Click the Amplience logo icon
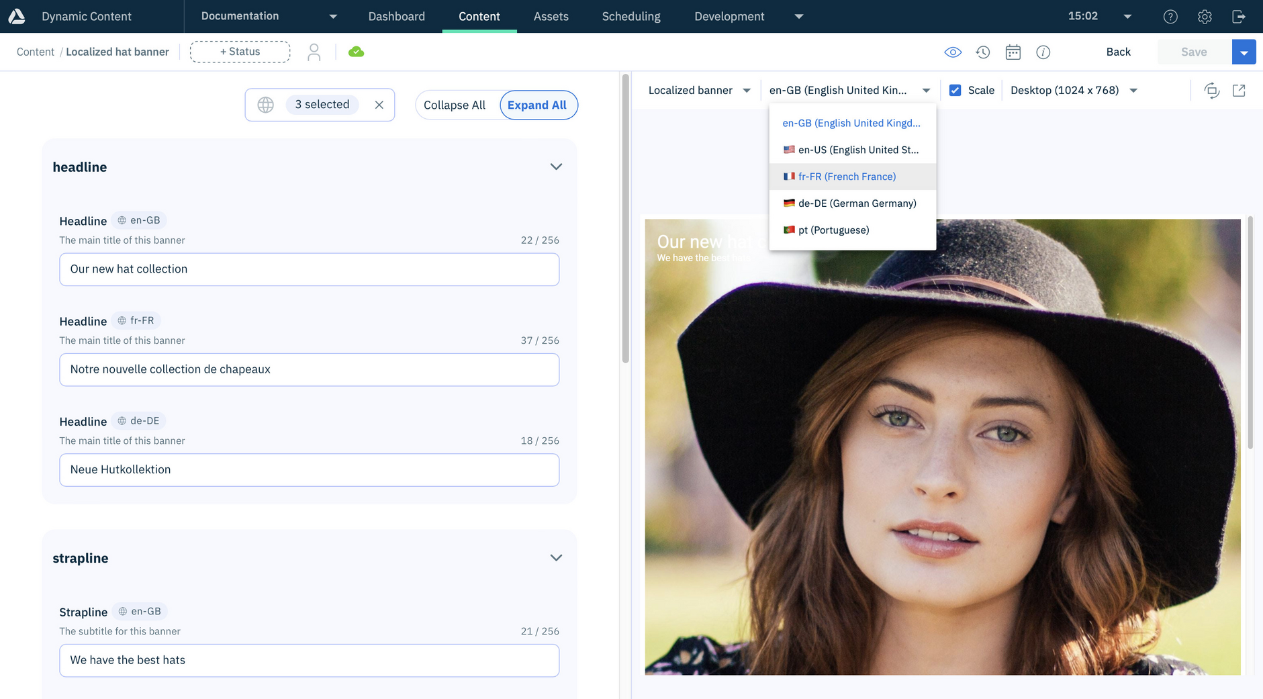The height and width of the screenshot is (699, 1263). [17, 16]
